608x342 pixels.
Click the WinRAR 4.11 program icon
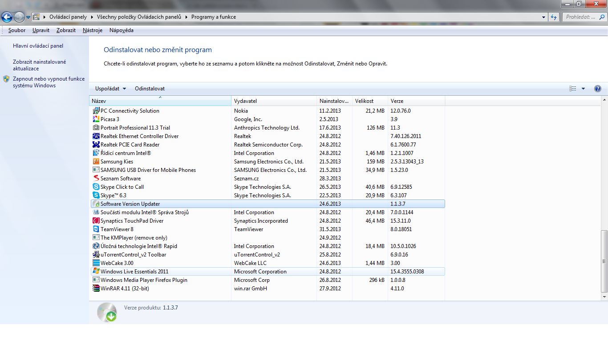point(96,289)
